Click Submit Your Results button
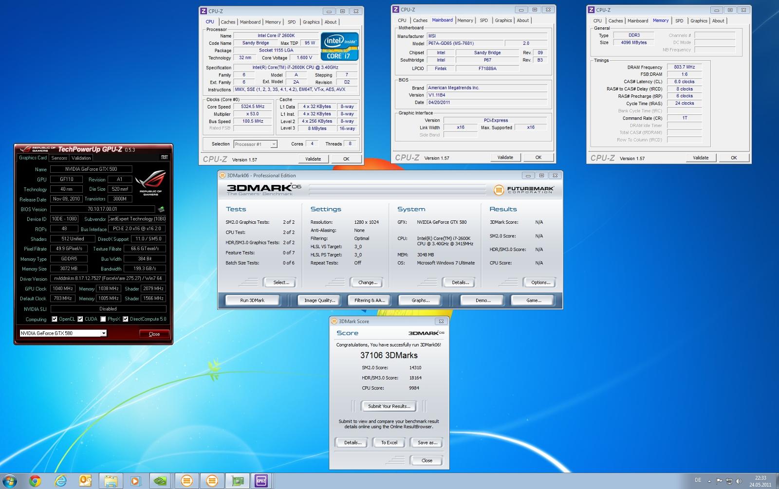The width and height of the screenshot is (779, 489). pos(389,406)
